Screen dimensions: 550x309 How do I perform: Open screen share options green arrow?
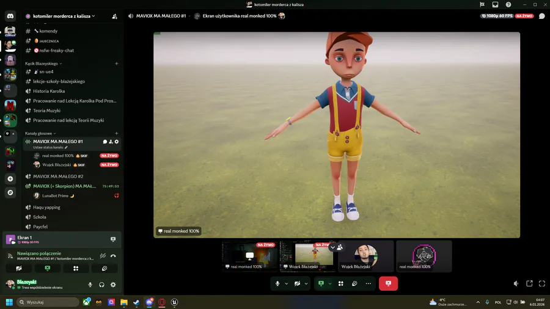[330, 283]
